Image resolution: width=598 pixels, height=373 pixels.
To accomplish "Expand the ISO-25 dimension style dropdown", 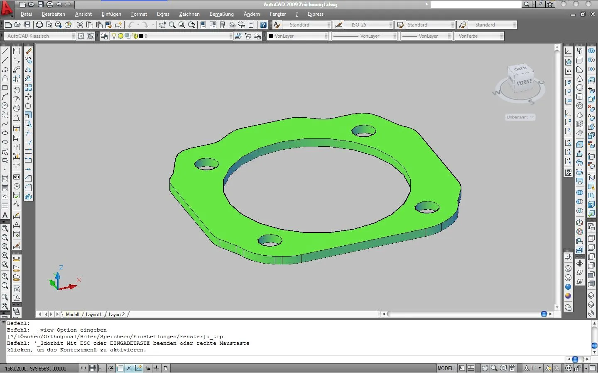I will click(390, 25).
